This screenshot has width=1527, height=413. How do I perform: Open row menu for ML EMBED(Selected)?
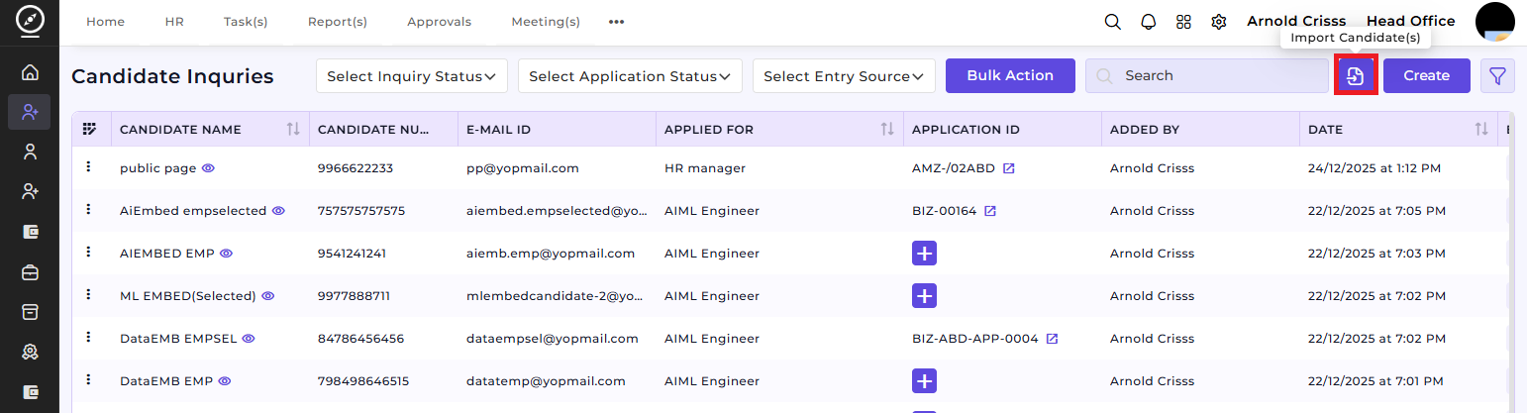pyautogui.click(x=89, y=295)
